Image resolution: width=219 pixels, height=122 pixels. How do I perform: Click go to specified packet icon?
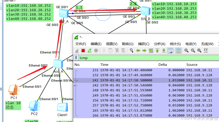point(151,51)
